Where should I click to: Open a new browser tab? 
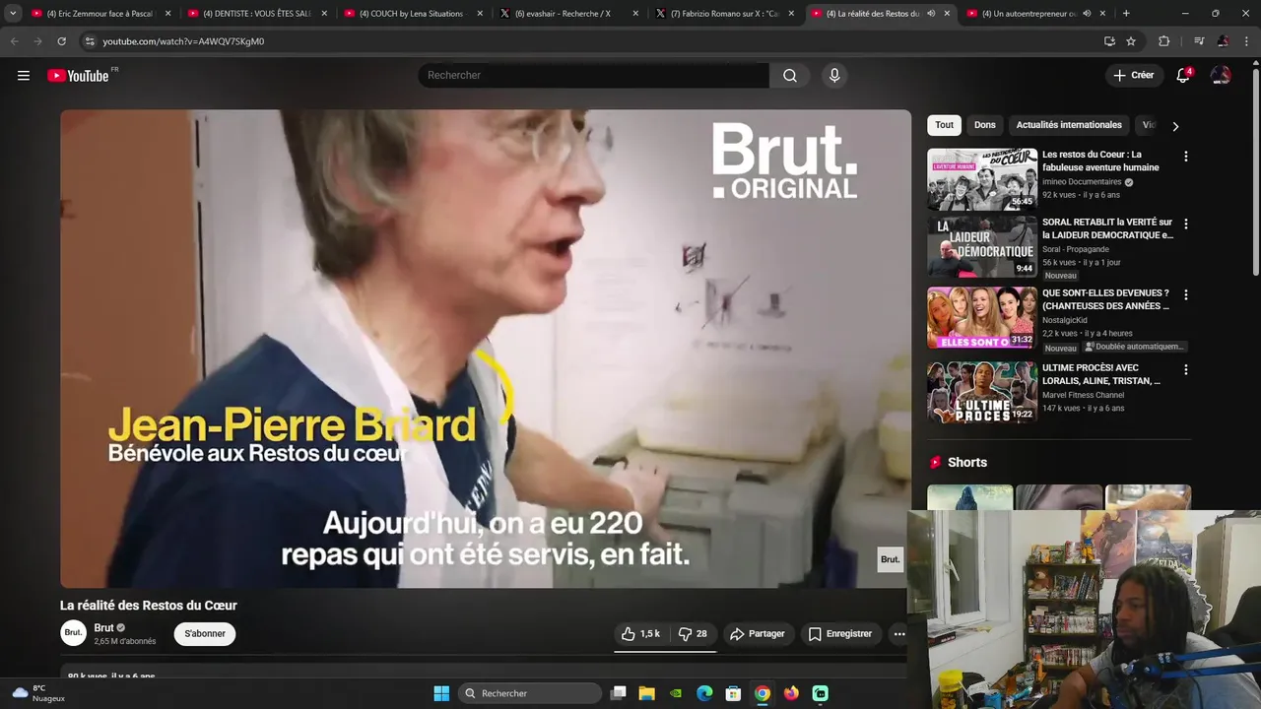point(1126,14)
